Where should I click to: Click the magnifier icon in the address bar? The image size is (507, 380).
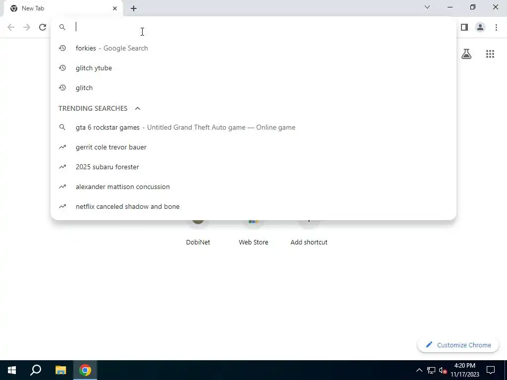[62, 27]
